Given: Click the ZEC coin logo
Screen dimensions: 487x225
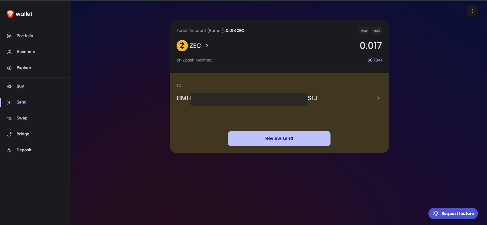Looking at the screenshot, I should pyautogui.click(x=182, y=46).
